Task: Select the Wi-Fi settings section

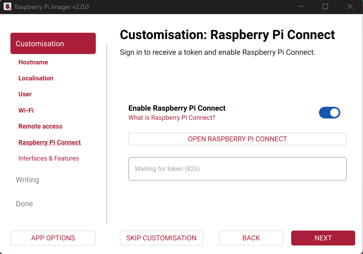Action: coord(26,110)
